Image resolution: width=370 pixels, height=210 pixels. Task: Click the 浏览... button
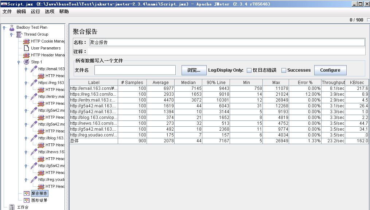click(x=194, y=70)
